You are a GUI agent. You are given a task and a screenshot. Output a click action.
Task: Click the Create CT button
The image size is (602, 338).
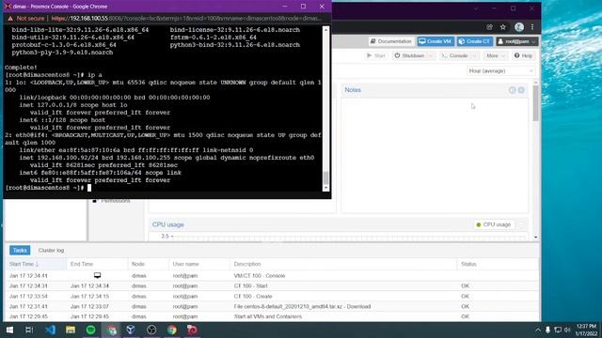pos(475,41)
